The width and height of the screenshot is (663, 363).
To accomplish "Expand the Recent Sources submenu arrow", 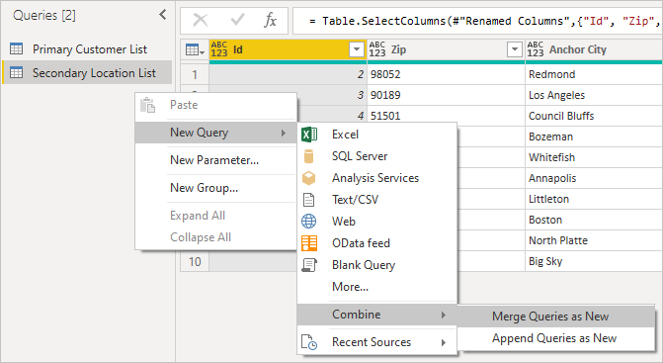I will (443, 342).
